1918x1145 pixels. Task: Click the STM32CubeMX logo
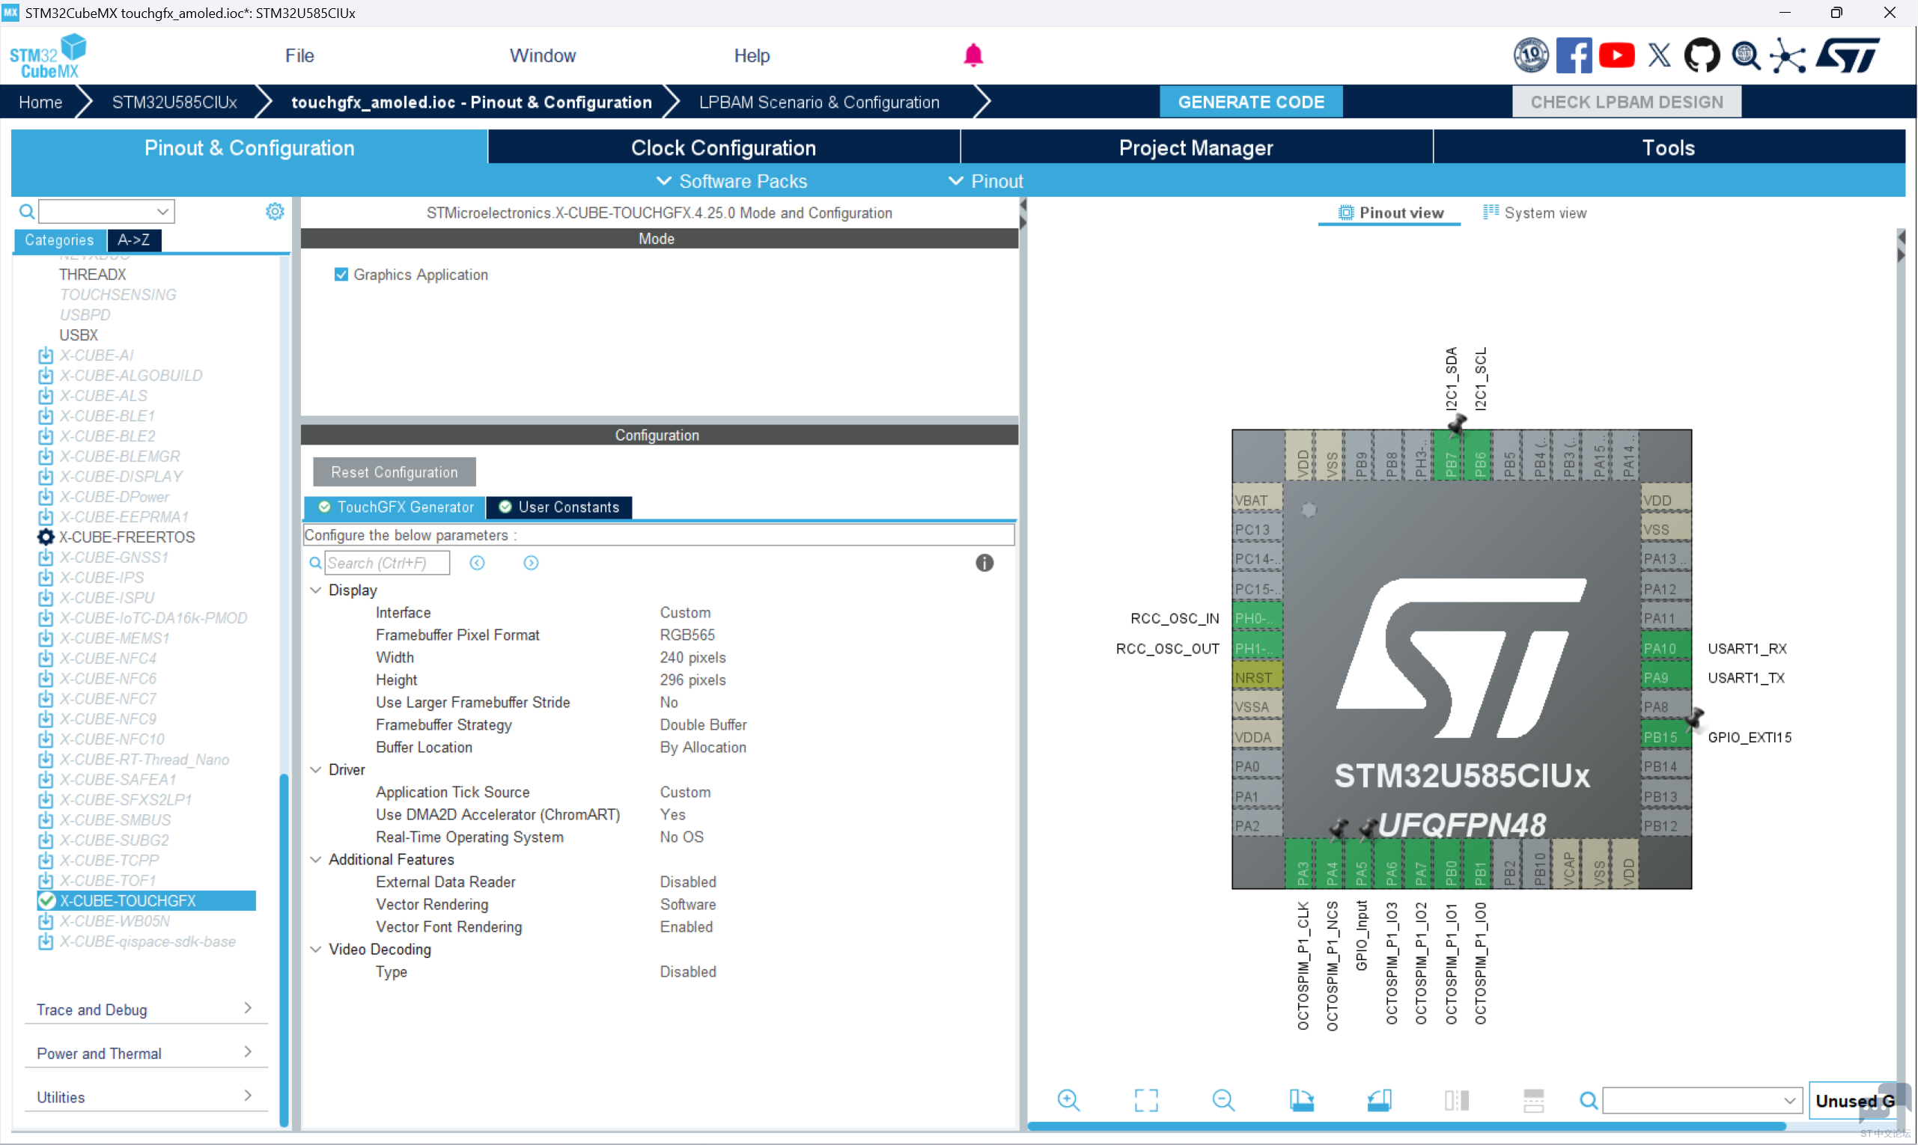tap(48, 55)
